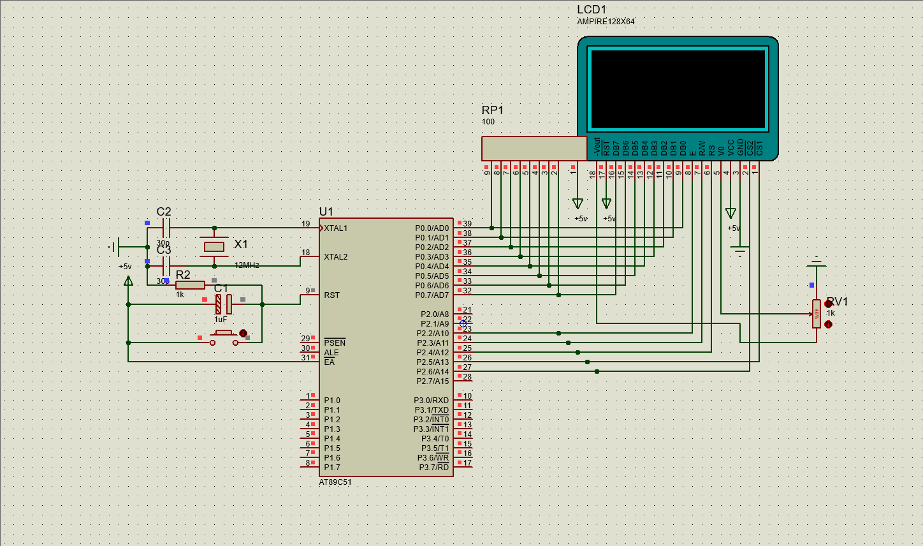The width and height of the screenshot is (923, 546).
Task: Select the R2 resistor symbol
Action: [190, 285]
